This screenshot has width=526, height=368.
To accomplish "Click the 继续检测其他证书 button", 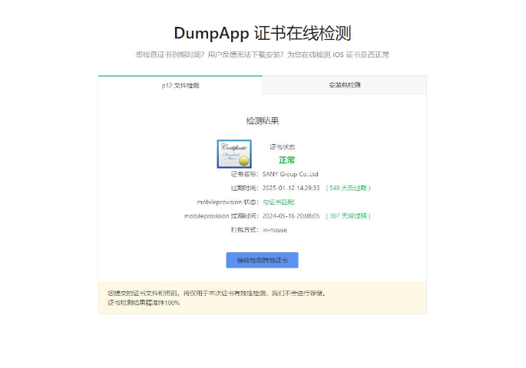I will coord(262,260).
